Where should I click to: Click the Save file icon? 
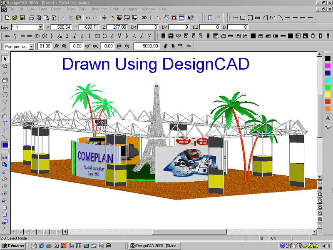coord(22,18)
